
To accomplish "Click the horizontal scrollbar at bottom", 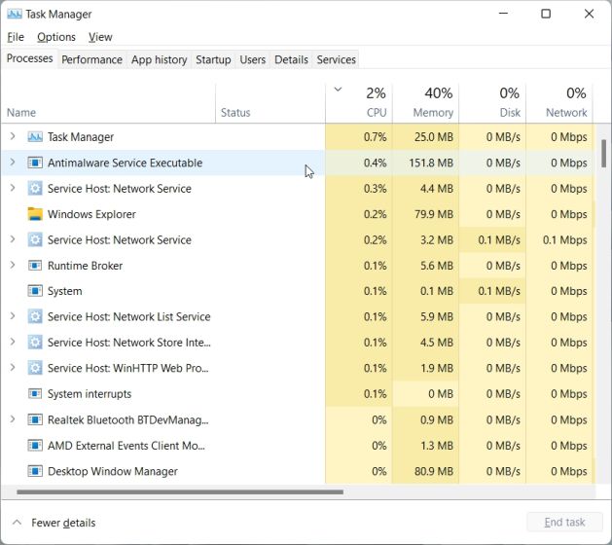I will point(175,492).
